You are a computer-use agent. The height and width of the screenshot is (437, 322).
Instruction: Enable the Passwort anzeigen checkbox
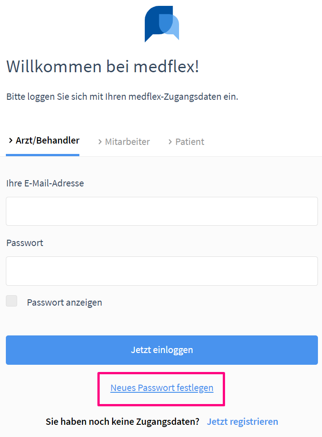click(x=12, y=301)
